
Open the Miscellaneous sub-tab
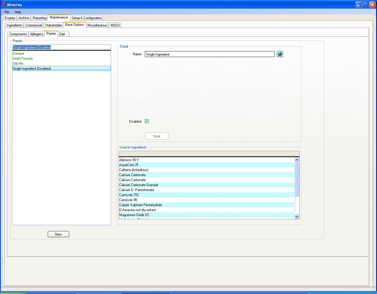coord(97,25)
